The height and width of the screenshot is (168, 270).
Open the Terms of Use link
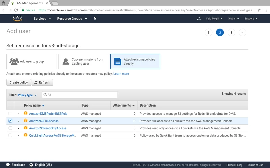click(x=255, y=165)
